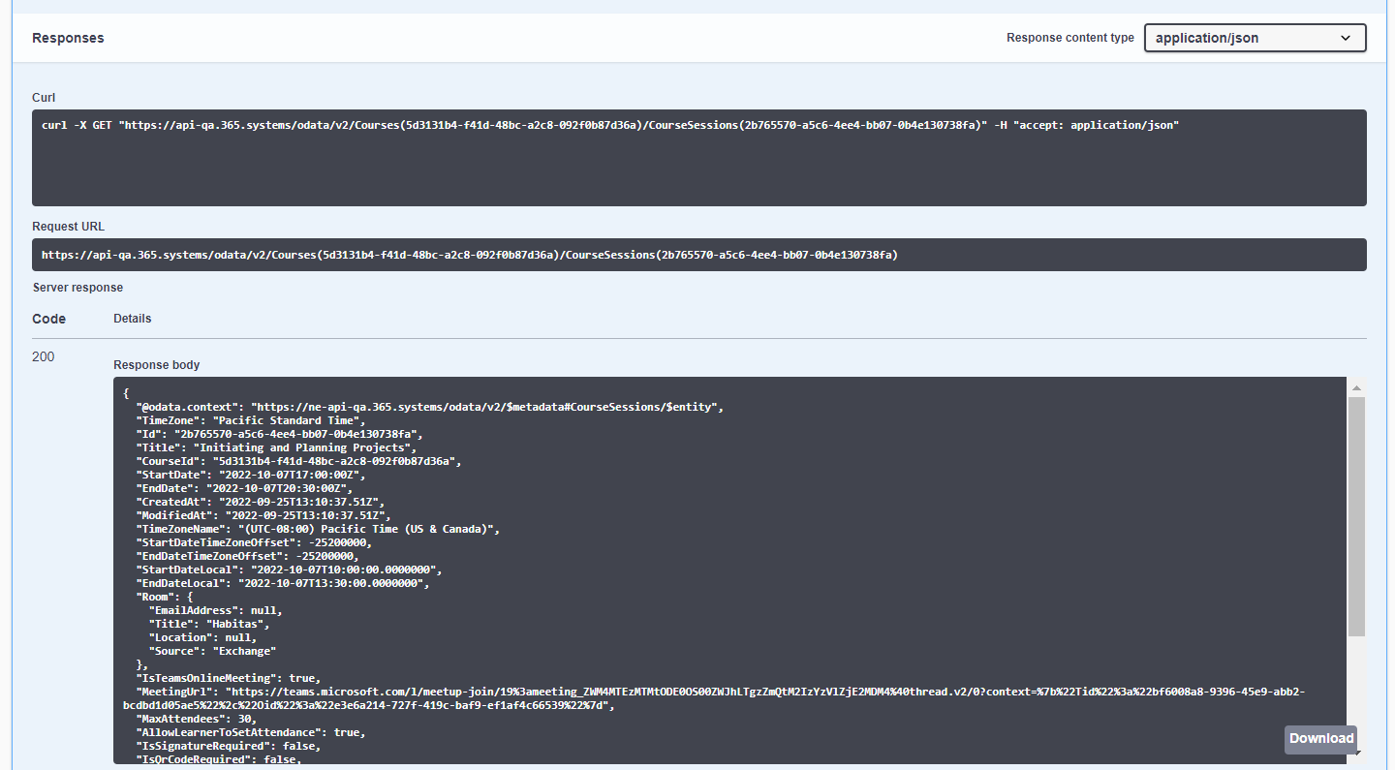Click the "TimeZoneName" line in the response
The height and width of the screenshot is (770, 1395).
pyautogui.click(x=317, y=529)
